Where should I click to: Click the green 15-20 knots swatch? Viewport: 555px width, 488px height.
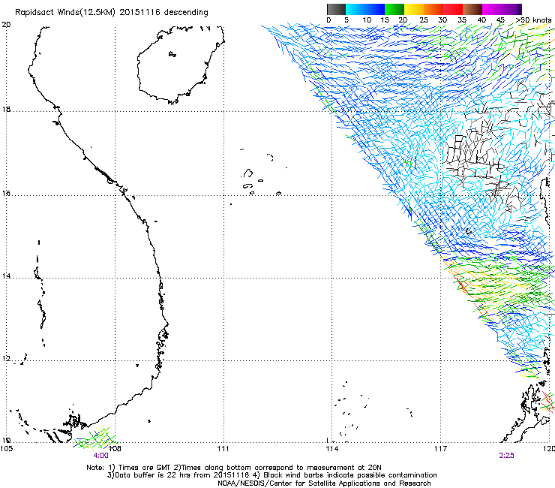tap(394, 9)
